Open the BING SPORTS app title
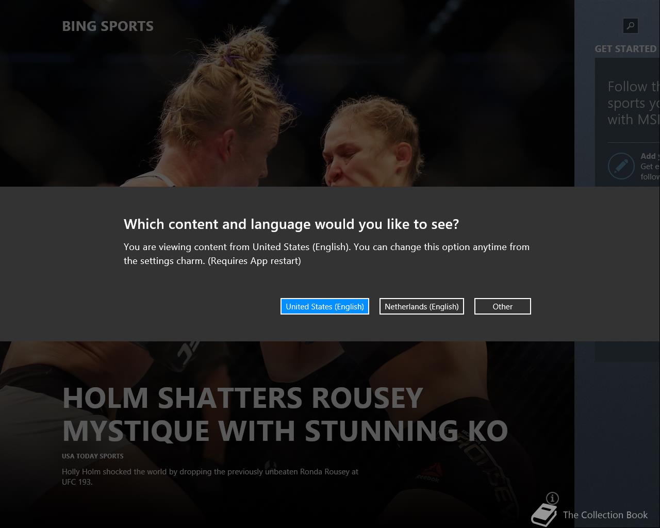 click(x=108, y=26)
